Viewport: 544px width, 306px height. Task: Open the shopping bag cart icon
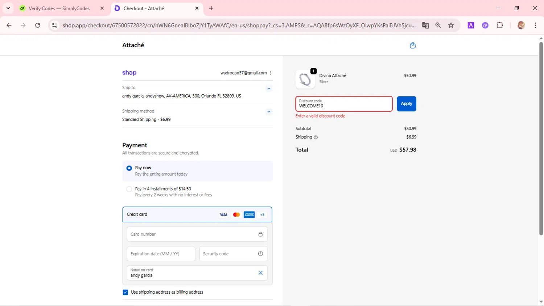tap(412, 45)
